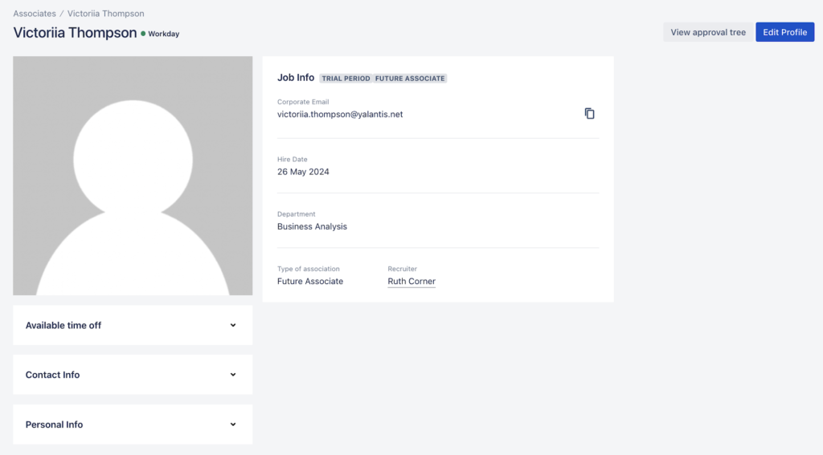Screen dimensions: 823x455
Task: Click the Workday status label
Action: [x=164, y=34]
